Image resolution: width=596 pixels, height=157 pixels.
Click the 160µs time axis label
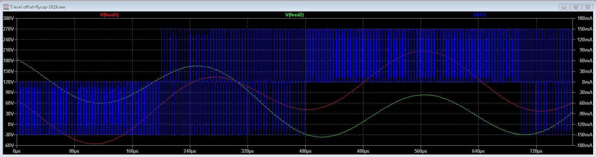[132, 151]
